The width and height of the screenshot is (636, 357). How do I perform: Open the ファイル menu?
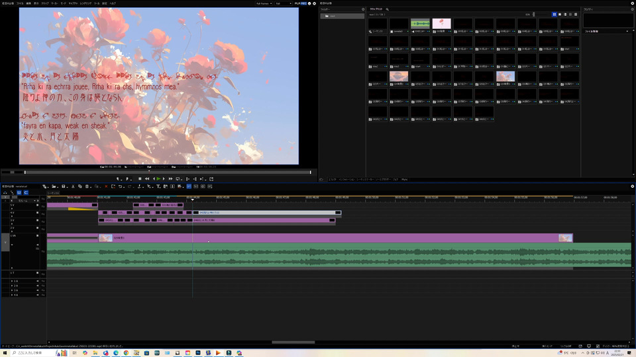coord(19,3)
